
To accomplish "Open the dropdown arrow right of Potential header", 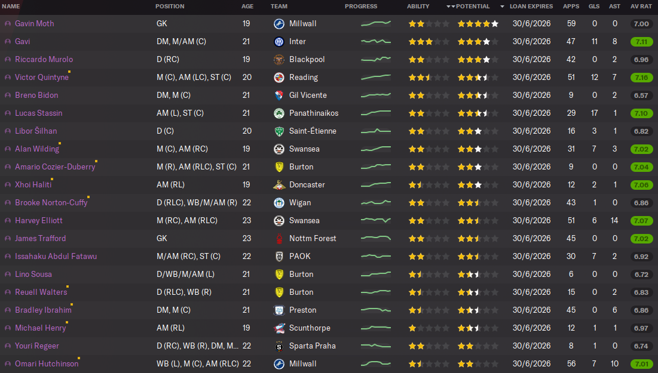I will pos(502,7).
